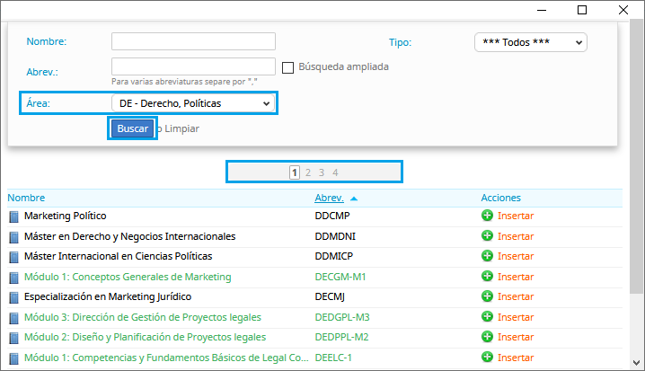
Task: Select Especialización en Marketing Jurídico text
Action: [x=108, y=296]
